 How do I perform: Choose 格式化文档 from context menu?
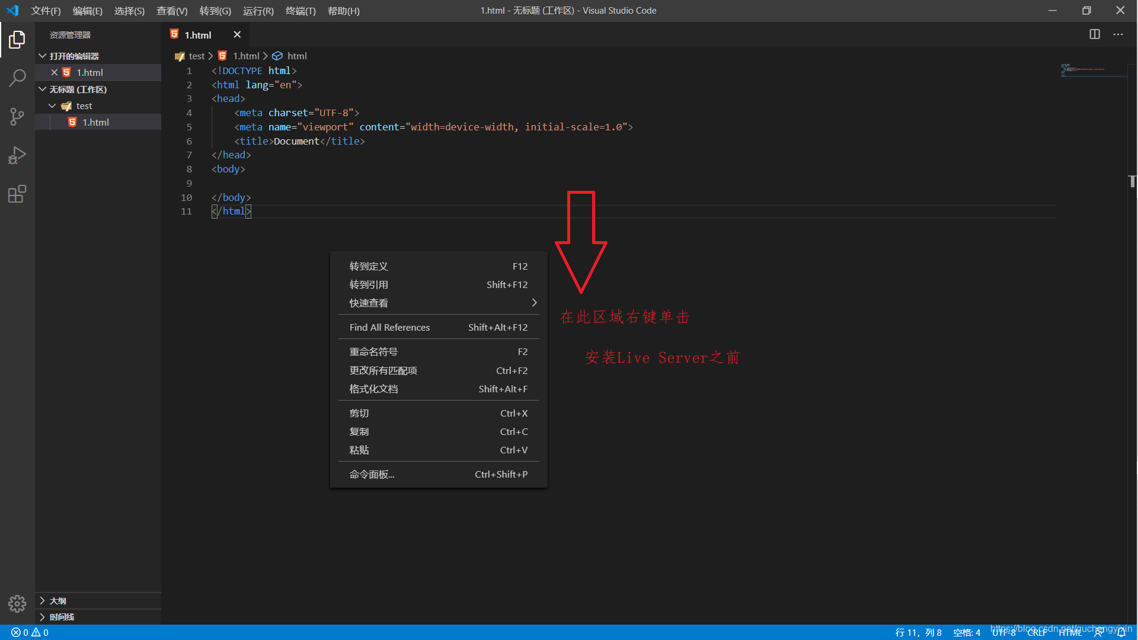pos(439,389)
